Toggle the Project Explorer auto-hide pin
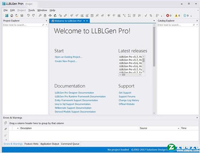Screen dimensions: 200x153 pyautogui.click(x=46, y=21)
